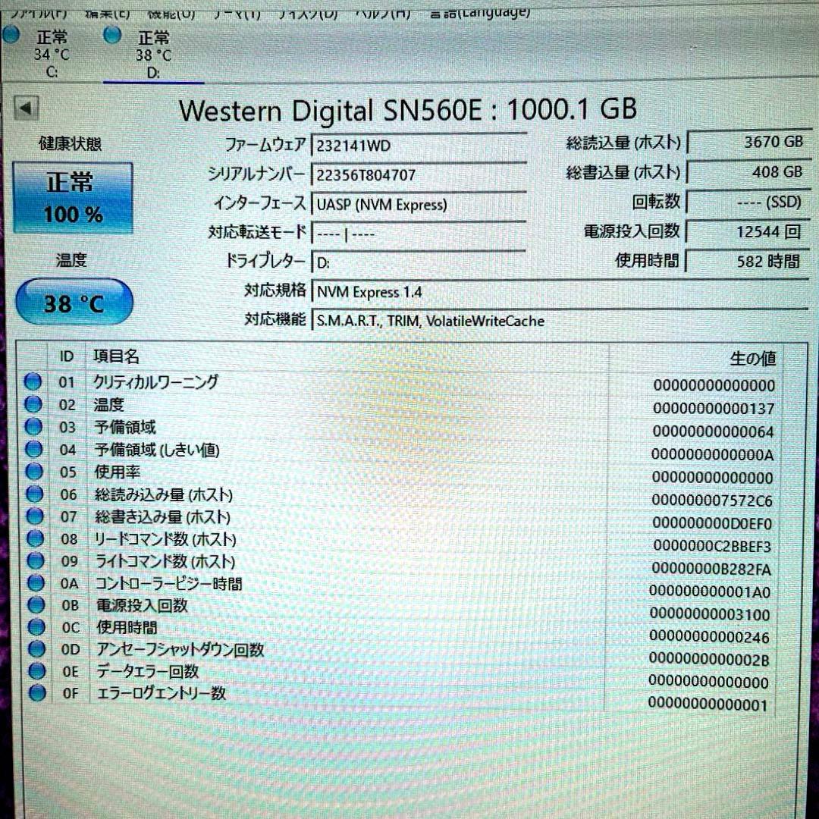
Task: Click the previous disk arrow button
Action: (27, 108)
